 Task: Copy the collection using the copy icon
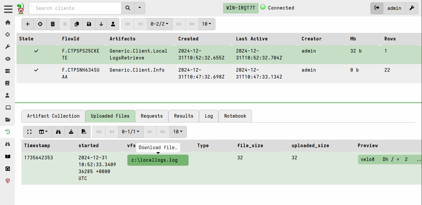[x=77, y=24]
